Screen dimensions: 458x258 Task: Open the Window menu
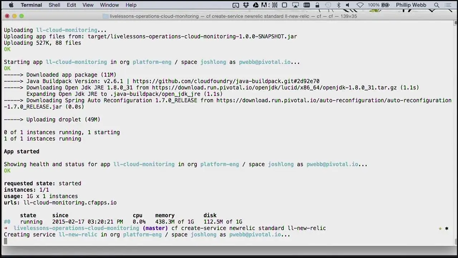[x=109, y=5]
